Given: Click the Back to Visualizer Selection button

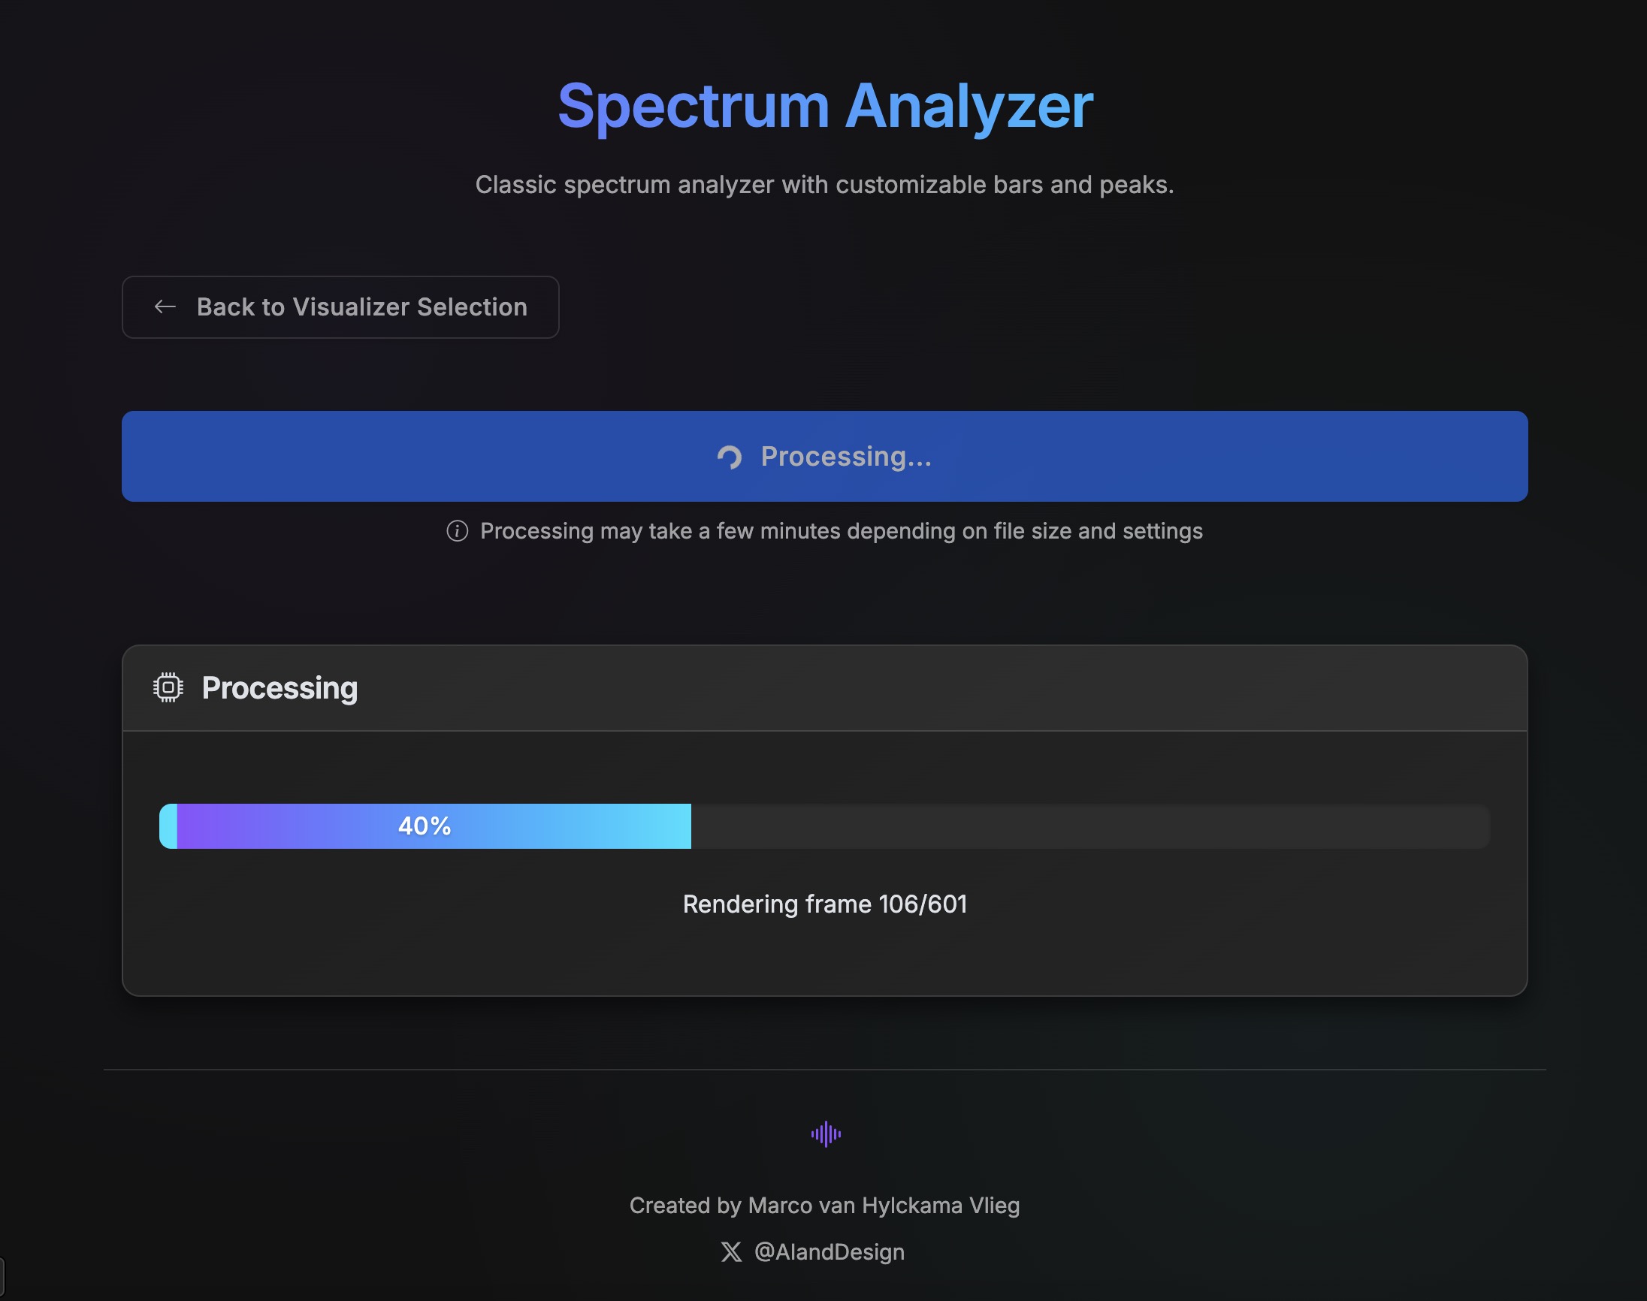Looking at the screenshot, I should pos(340,307).
